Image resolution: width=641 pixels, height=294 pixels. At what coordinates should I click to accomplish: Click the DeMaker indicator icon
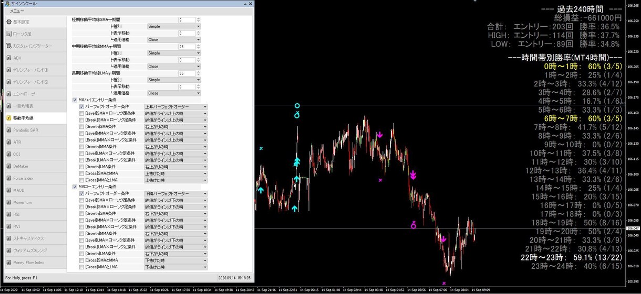tap(9, 166)
